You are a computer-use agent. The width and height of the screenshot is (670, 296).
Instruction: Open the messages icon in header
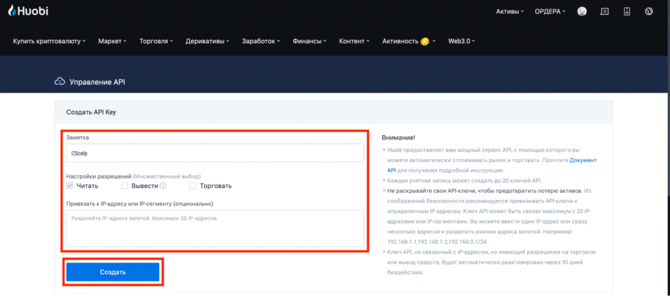[605, 12]
